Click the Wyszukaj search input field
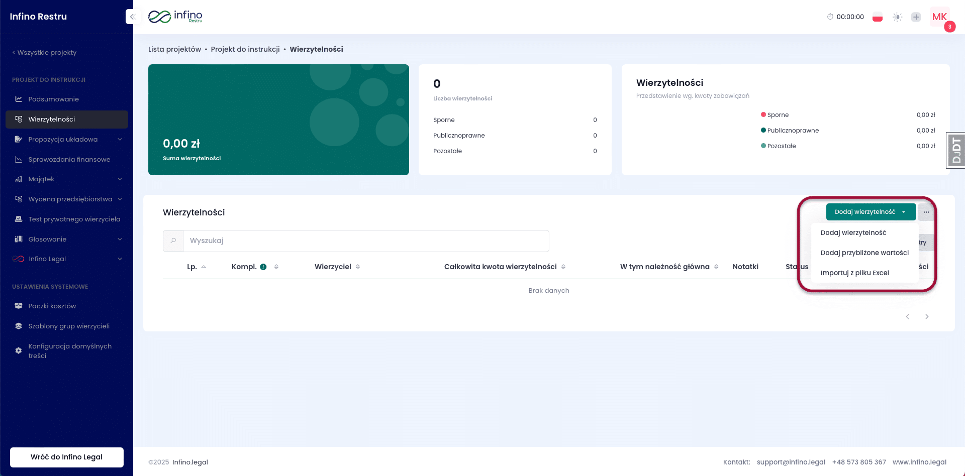This screenshot has width=965, height=476. click(x=365, y=241)
